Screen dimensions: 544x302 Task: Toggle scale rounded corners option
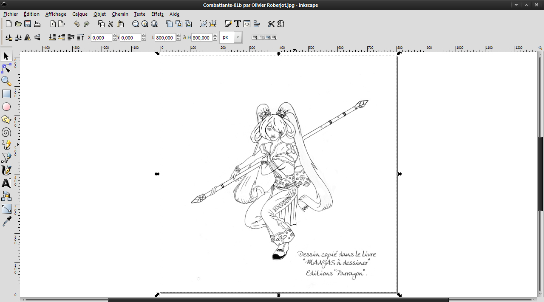261,37
